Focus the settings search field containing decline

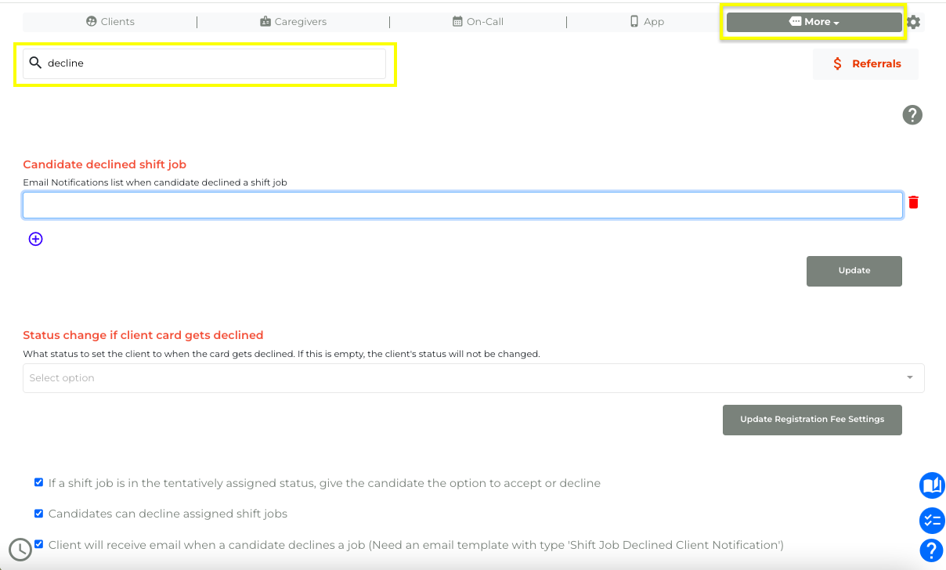pyautogui.click(x=204, y=63)
